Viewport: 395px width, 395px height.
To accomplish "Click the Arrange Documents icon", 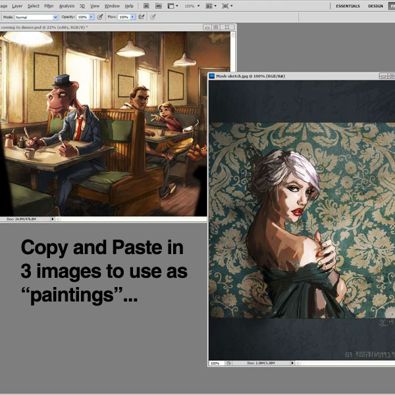I will click(209, 6).
